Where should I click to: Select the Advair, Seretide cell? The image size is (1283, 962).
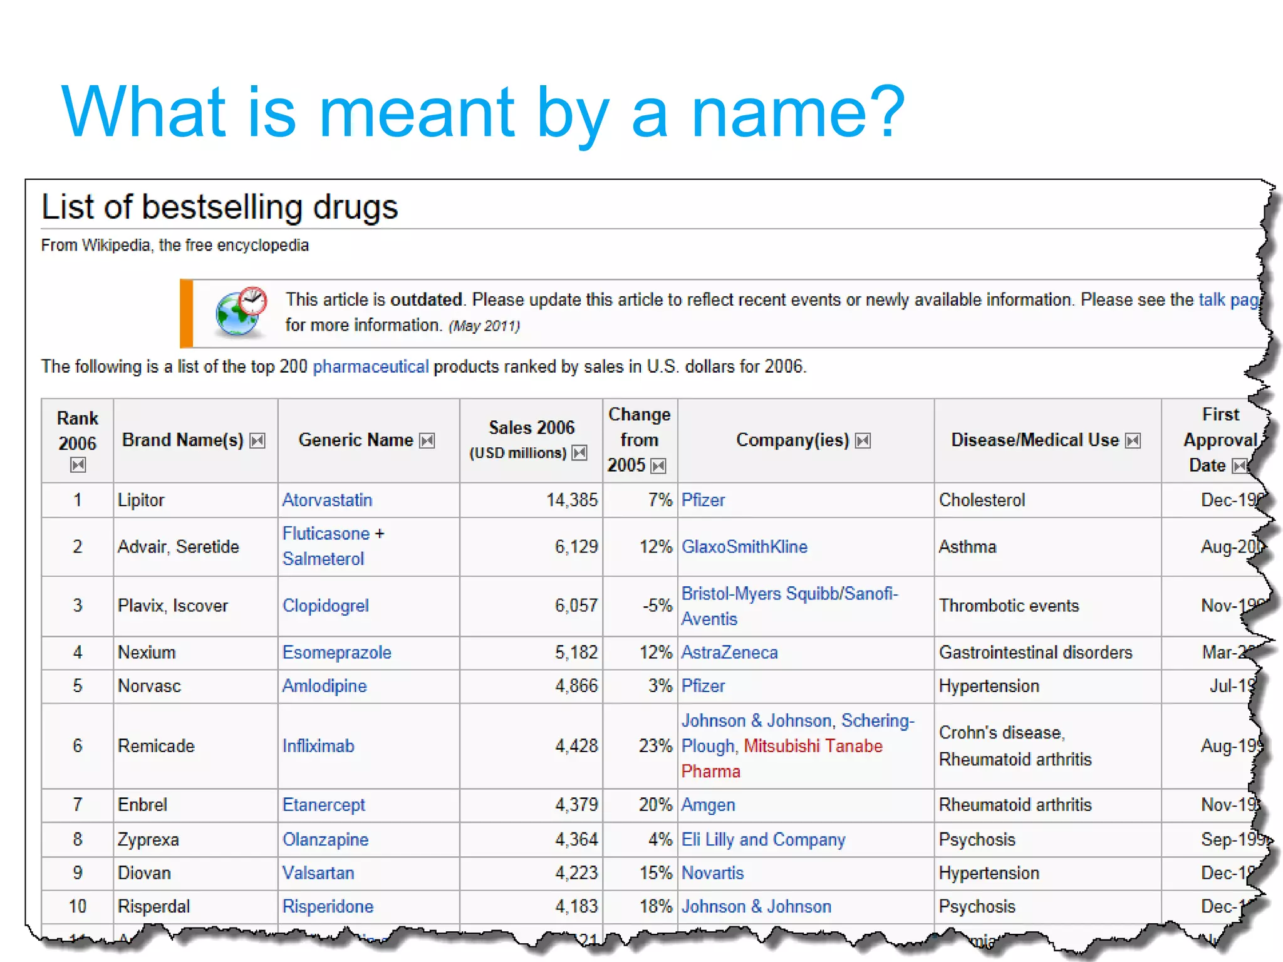click(195, 547)
